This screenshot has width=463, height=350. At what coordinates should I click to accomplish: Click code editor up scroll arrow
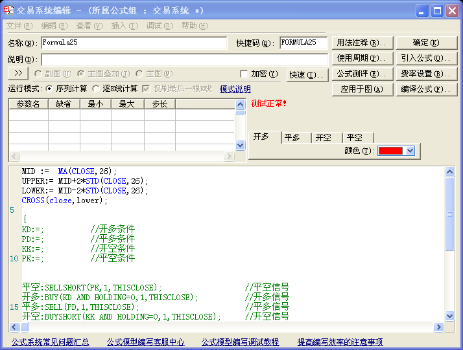coord(450,171)
